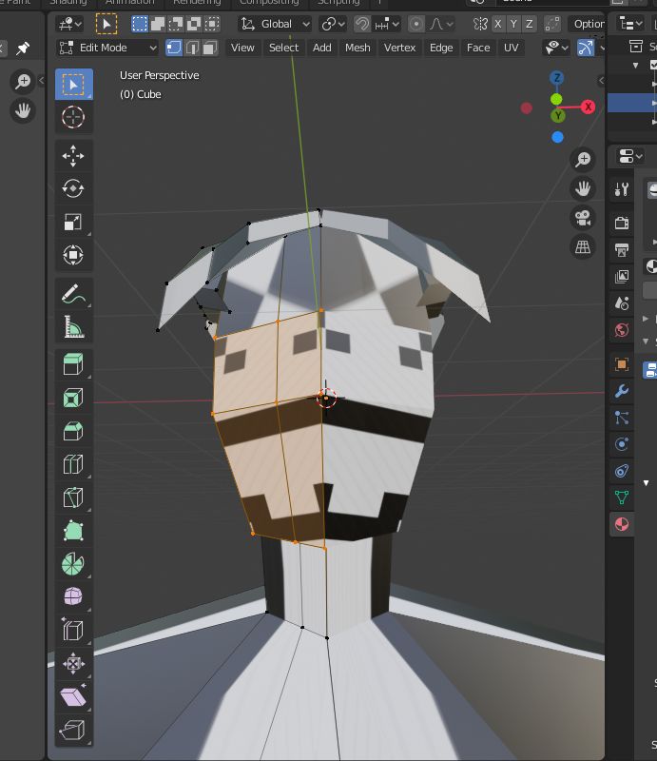Open Global transform orientation dropdown

pos(276,24)
